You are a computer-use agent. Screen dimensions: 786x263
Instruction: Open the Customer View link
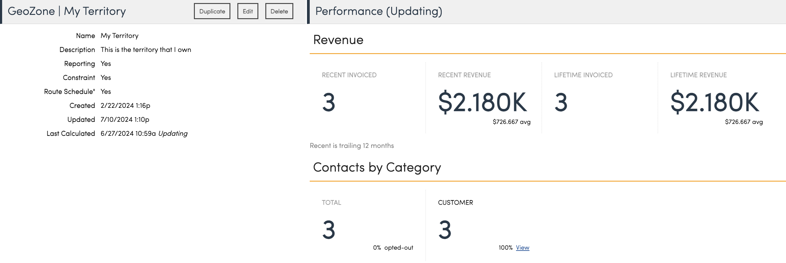click(522, 248)
